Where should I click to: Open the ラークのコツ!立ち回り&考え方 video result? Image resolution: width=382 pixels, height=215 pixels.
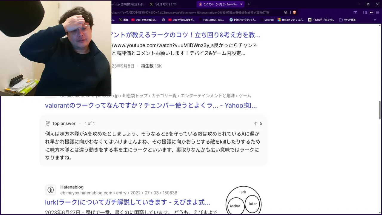point(186,35)
